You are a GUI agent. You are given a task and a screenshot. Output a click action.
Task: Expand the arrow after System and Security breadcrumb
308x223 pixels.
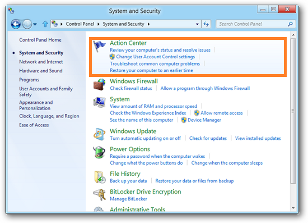pos(149,24)
